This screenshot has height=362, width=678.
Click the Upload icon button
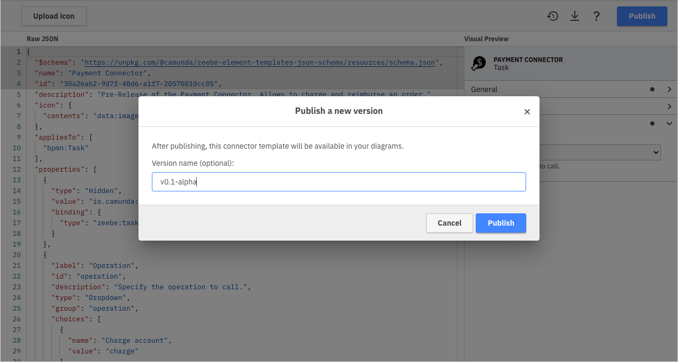click(53, 16)
